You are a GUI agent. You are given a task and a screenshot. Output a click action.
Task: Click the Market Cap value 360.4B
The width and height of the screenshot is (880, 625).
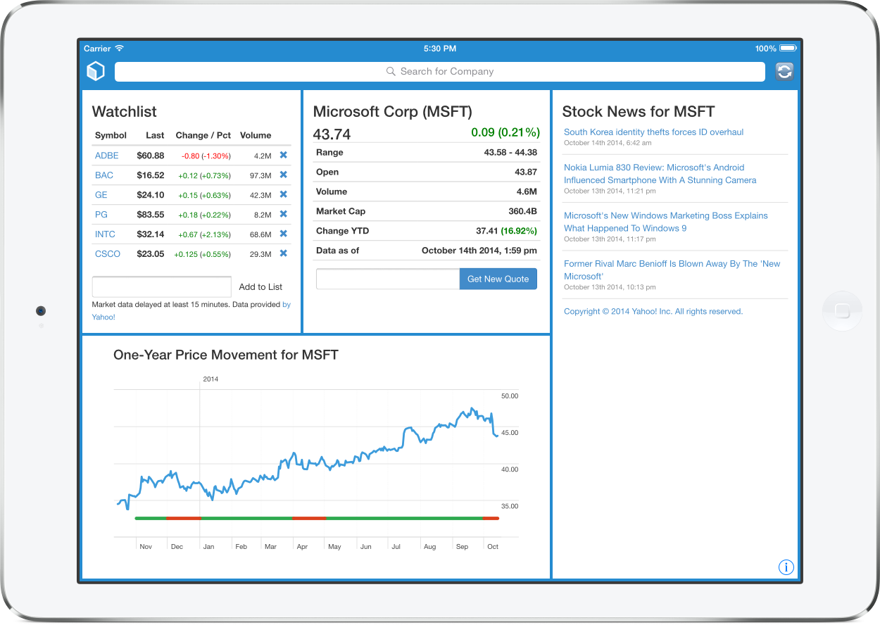click(x=522, y=211)
